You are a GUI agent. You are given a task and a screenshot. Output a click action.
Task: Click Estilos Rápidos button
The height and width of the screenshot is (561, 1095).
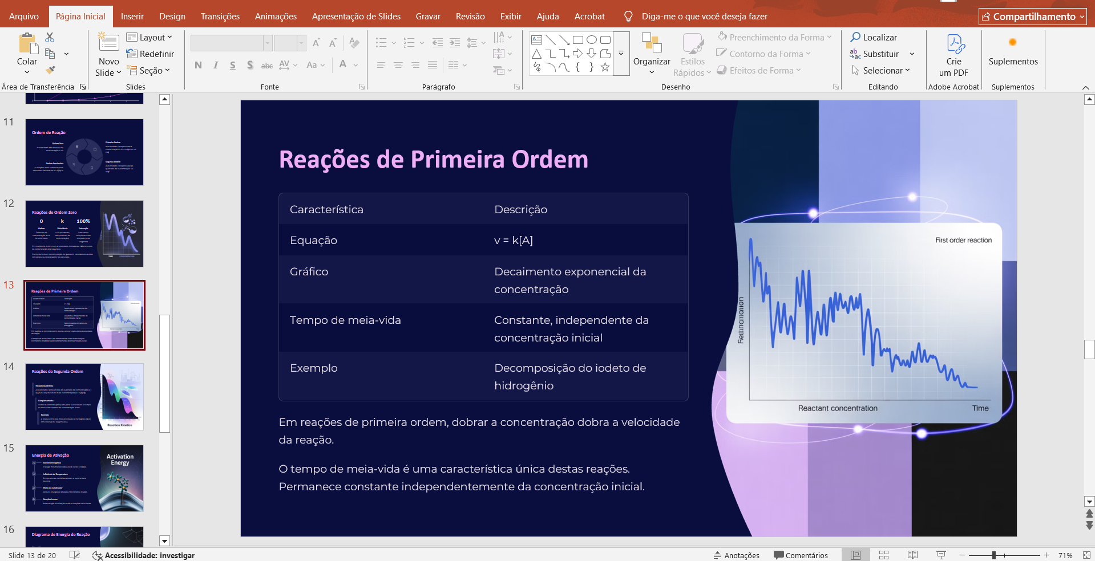coord(692,55)
